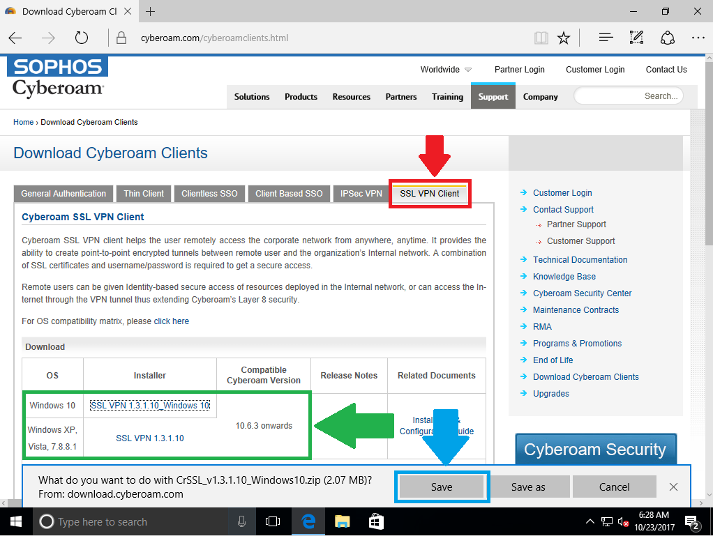Switch to the General Authentication tab
Image resolution: width=713 pixels, height=536 pixels.
[x=63, y=194]
